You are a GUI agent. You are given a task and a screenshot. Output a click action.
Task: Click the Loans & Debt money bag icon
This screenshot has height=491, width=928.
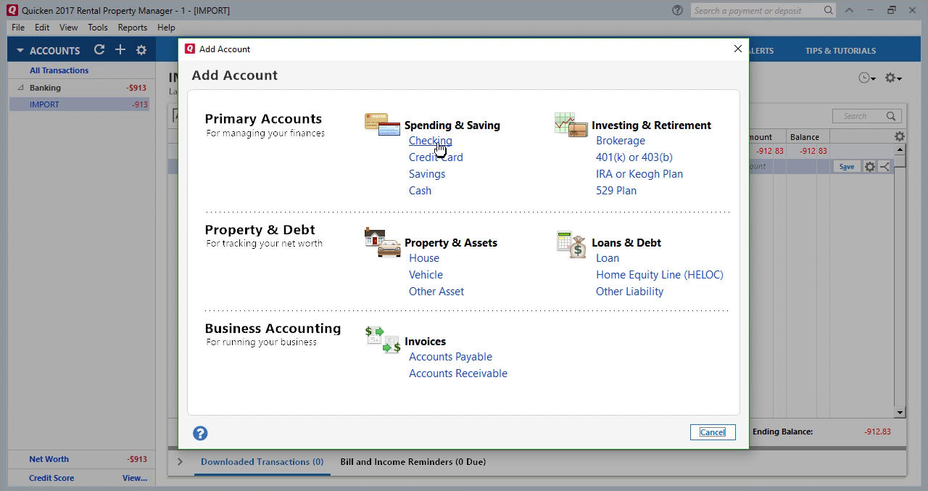click(571, 245)
